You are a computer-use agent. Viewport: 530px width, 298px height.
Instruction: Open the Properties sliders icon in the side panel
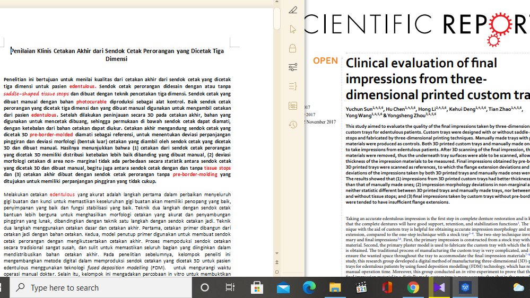point(293,67)
